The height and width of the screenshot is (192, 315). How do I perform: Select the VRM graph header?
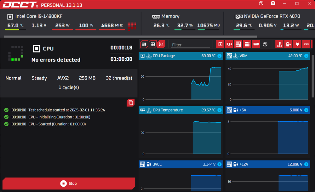(x=267, y=56)
